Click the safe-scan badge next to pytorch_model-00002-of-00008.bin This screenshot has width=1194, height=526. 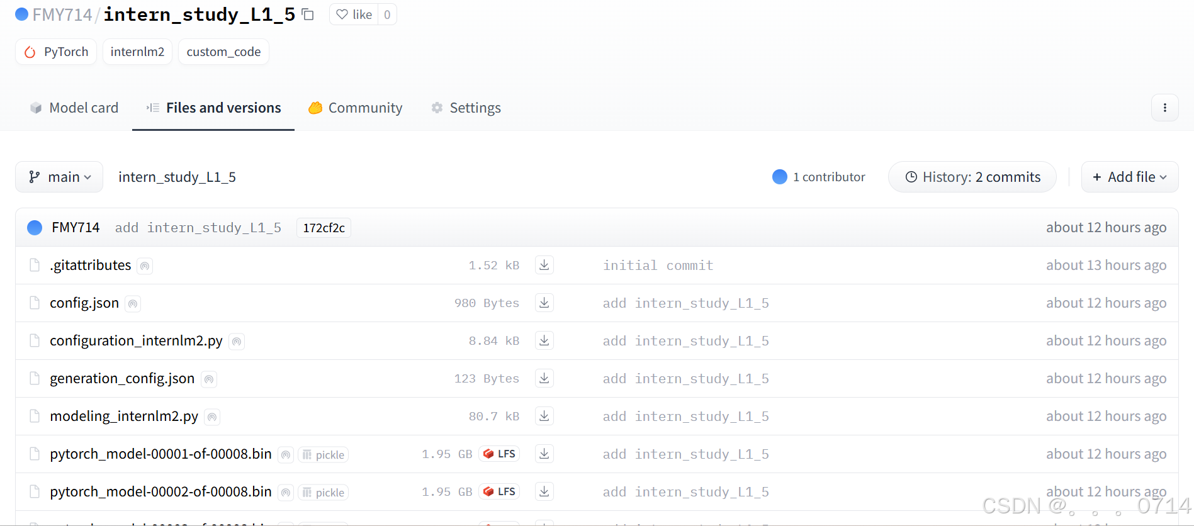pos(286,493)
